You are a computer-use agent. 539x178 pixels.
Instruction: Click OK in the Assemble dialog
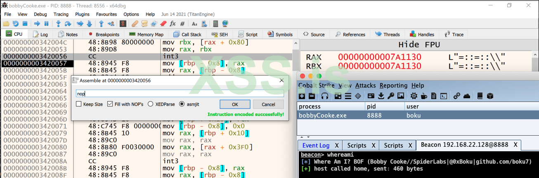point(235,104)
